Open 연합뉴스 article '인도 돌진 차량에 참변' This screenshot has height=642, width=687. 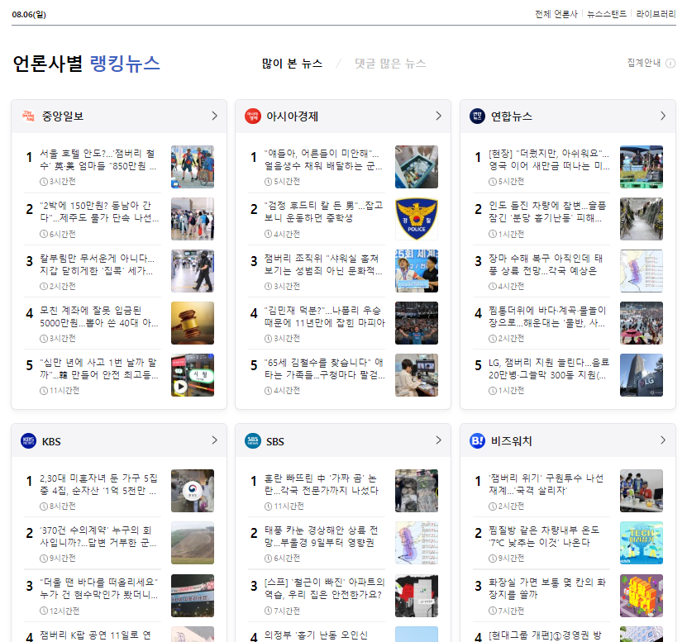(x=547, y=212)
